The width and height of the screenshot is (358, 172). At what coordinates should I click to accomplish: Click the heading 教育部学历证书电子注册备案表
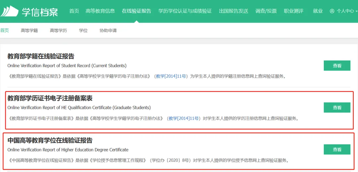[x=50, y=98]
